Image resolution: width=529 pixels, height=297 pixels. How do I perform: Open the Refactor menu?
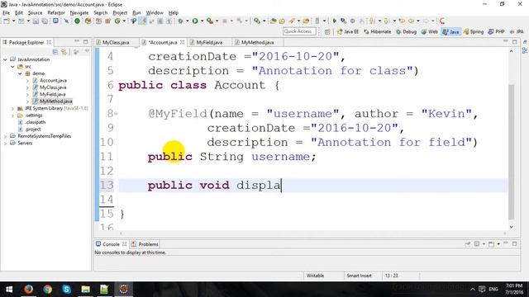coord(56,13)
